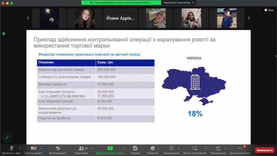Show previous participants with left arrow
The image size is (277, 156).
click(x=28, y=18)
